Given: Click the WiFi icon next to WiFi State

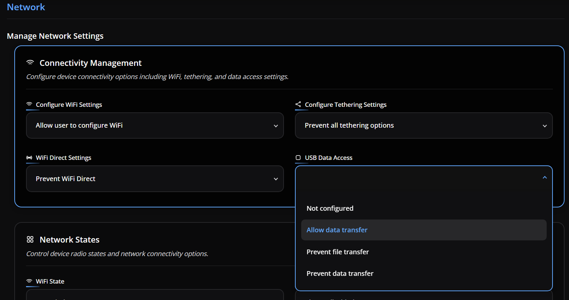Looking at the screenshot, I should pos(29,281).
